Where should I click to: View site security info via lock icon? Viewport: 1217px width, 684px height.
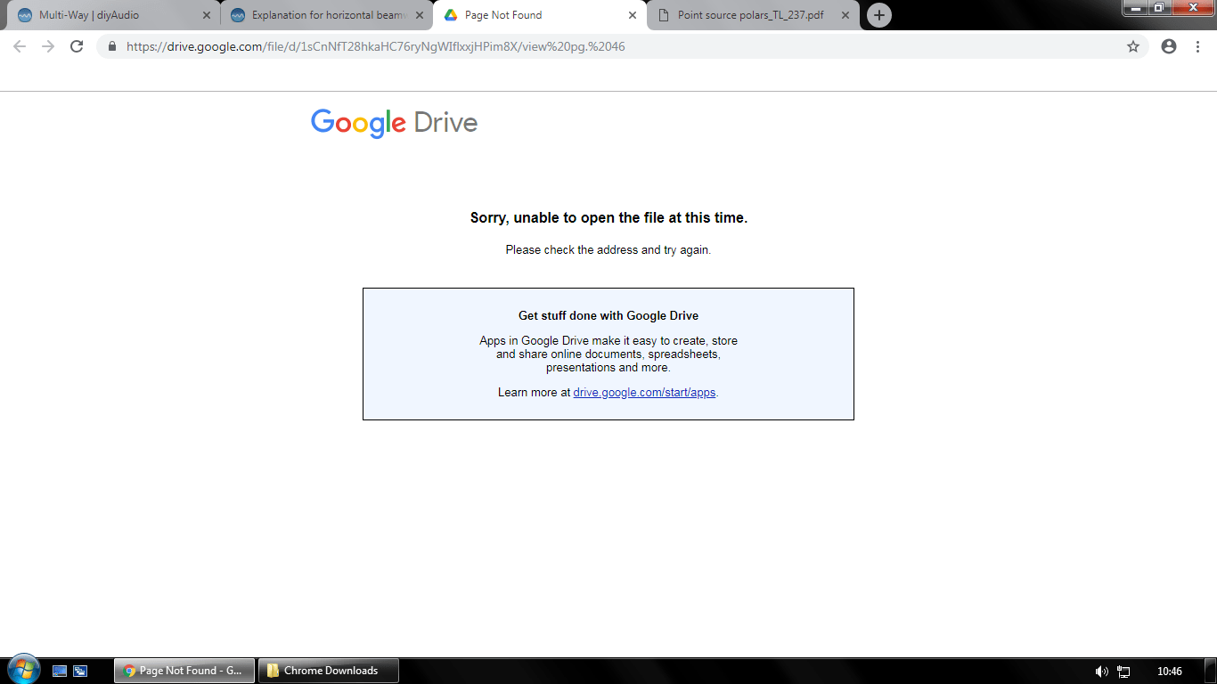(x=112, y=46)
